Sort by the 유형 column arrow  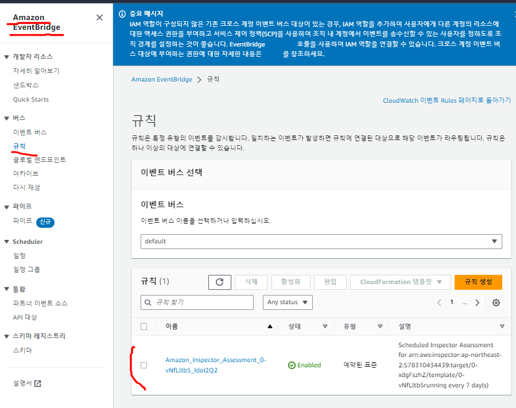click(380, 327)
